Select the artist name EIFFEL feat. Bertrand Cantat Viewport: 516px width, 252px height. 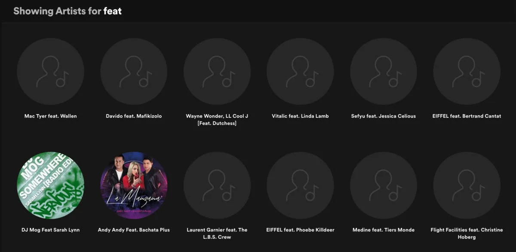[466, 116]
